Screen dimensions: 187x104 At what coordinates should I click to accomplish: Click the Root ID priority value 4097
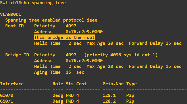click(x=71, y=26)
